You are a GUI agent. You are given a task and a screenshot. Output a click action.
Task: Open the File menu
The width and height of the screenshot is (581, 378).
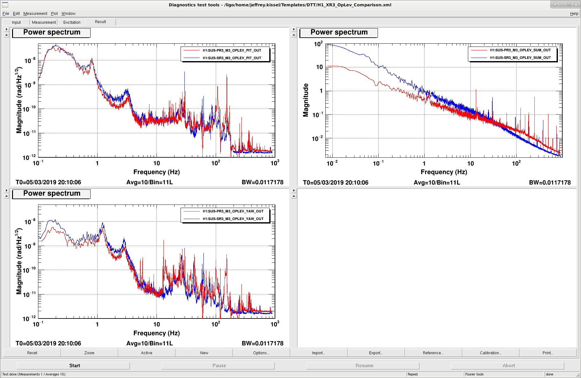click(x=6, y=14)
